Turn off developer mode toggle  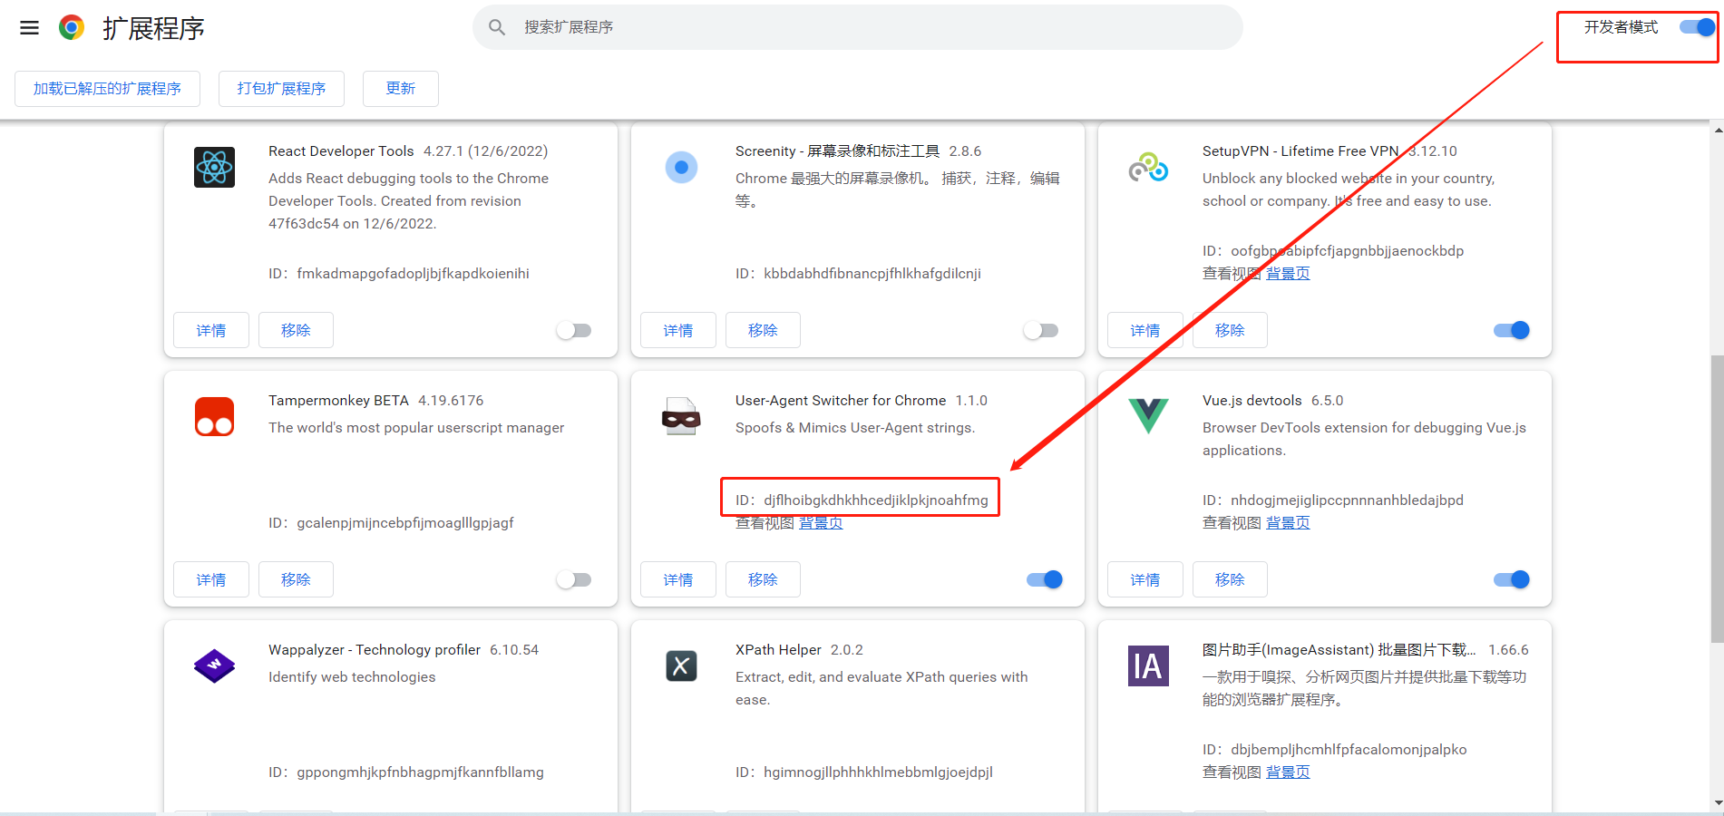[1697, 27]
